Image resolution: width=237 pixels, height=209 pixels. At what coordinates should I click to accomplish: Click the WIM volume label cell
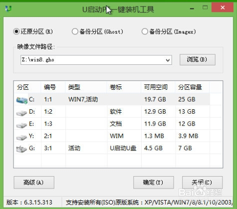117,136
